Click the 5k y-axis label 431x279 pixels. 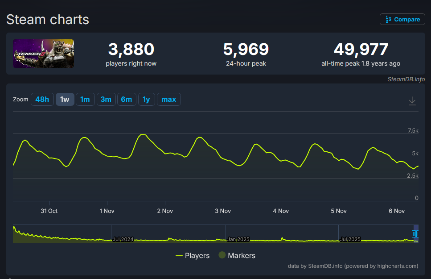[415, 154]
